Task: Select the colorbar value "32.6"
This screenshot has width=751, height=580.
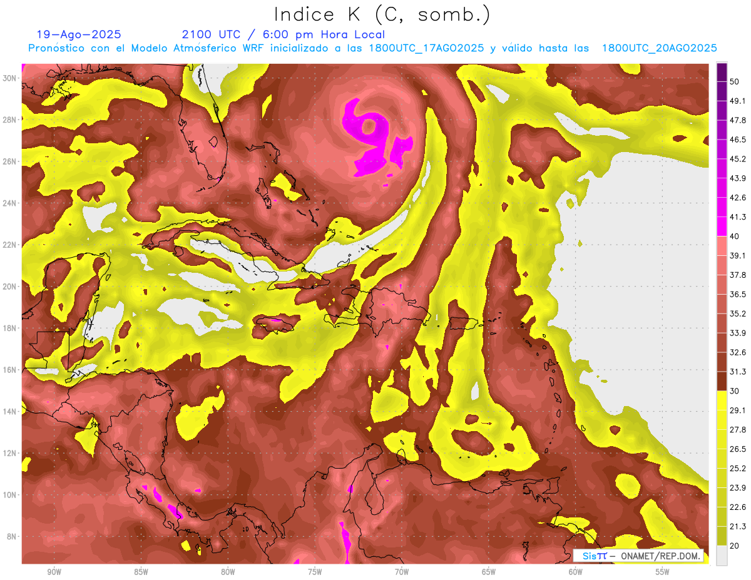Action: pos(737,352)
